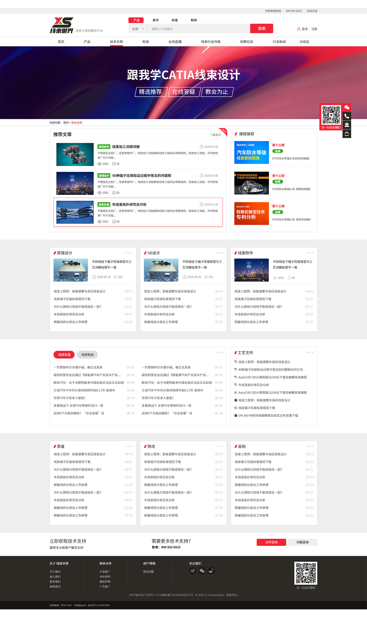Viewport: 367px width, 617px height.
Task: Switch to the 线束制造 pill toggle
Action: (87, 355)
